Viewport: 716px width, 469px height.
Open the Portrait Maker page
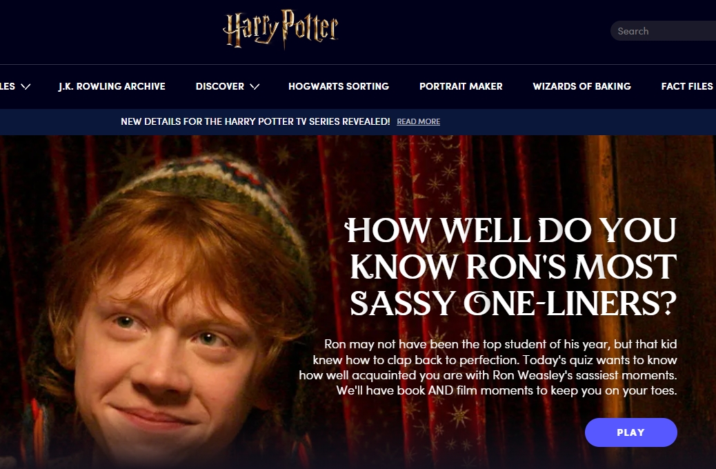pyautogui.click(x=461, y=86)
